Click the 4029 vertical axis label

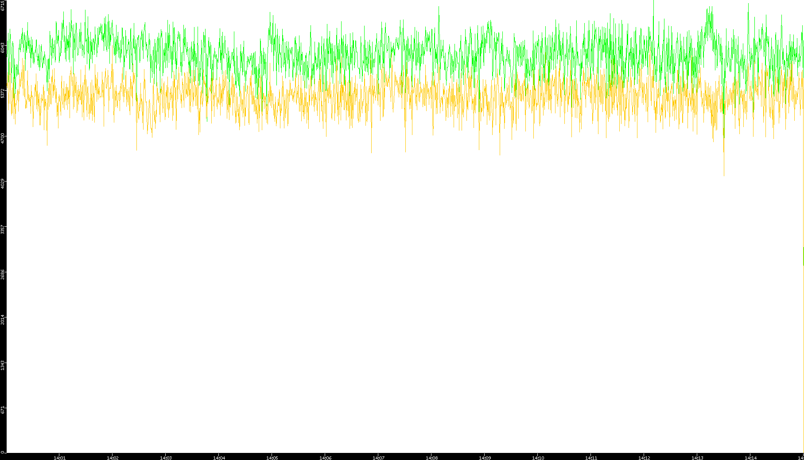(x=3, y=184)
